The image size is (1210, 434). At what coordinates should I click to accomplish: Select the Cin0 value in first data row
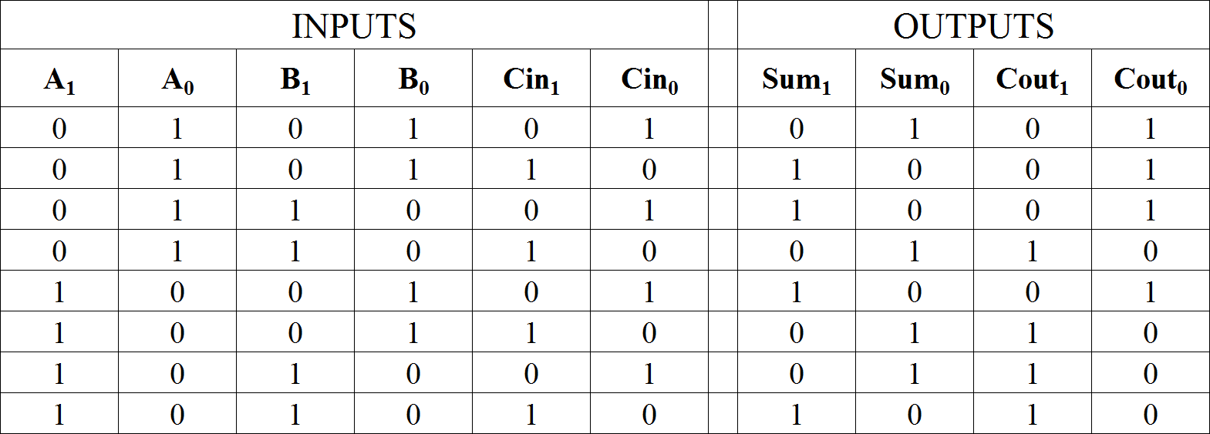pyautogui.click(x=649, y=128)
